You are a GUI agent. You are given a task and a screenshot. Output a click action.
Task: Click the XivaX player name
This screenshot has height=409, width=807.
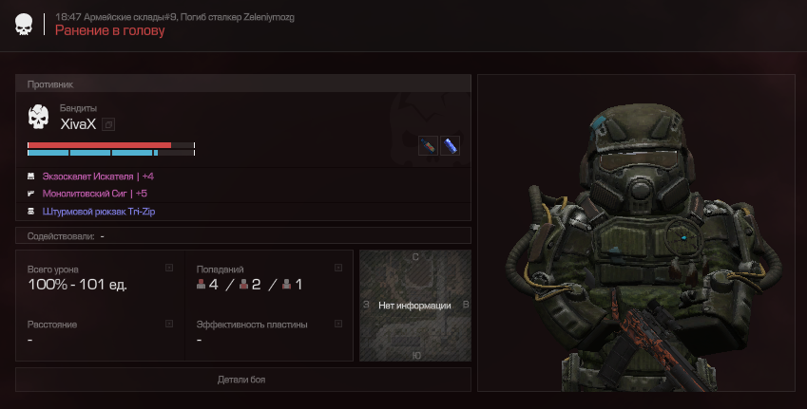click(78, 123)
